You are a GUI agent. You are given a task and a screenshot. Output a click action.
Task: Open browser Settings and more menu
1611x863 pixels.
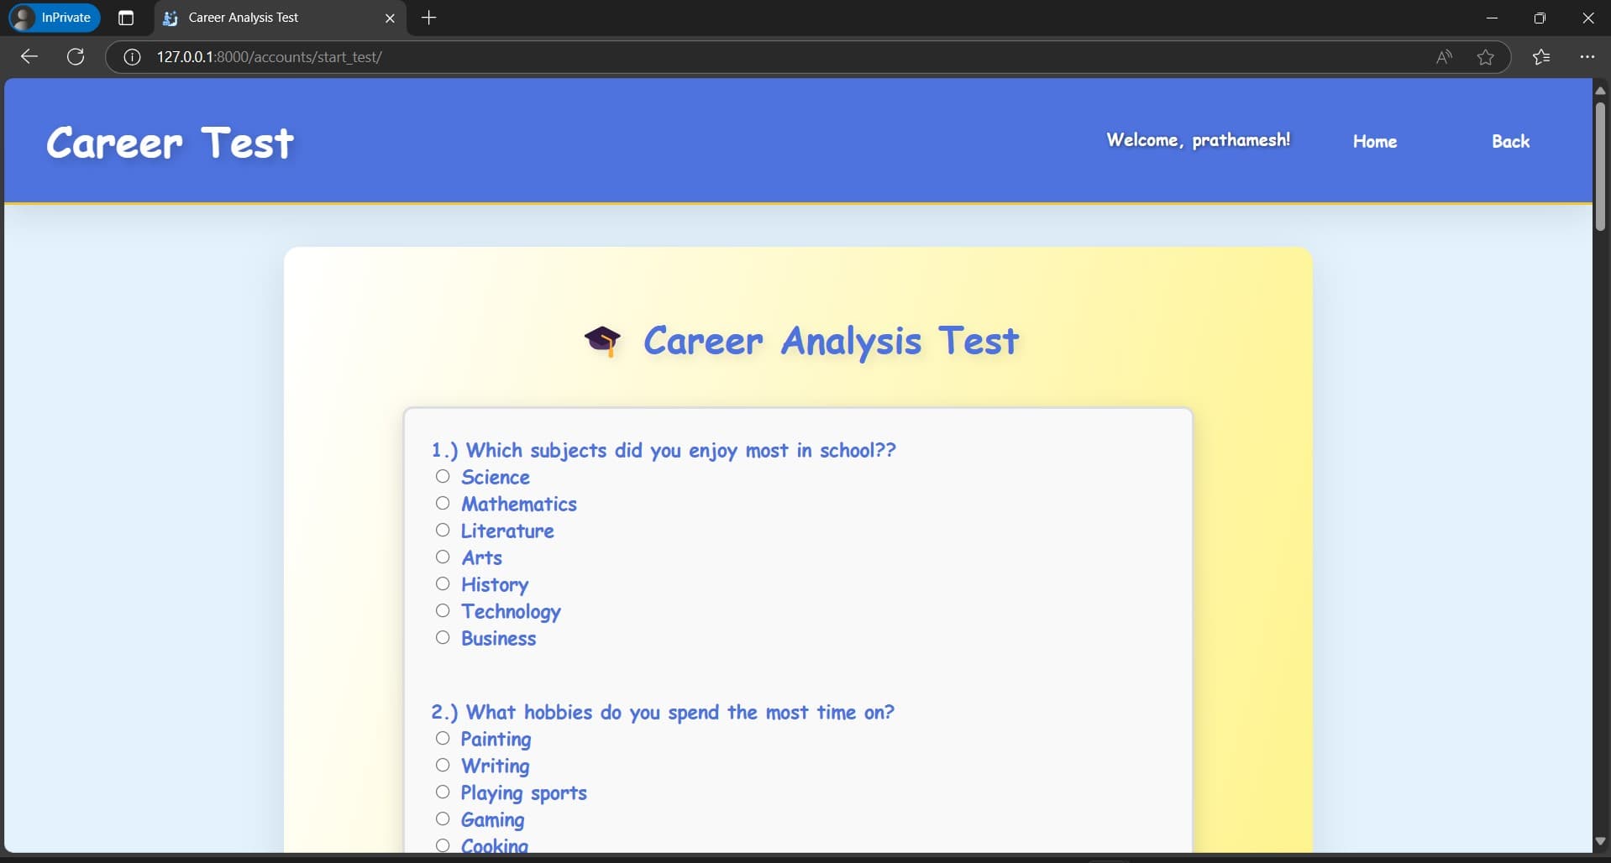1587,57
